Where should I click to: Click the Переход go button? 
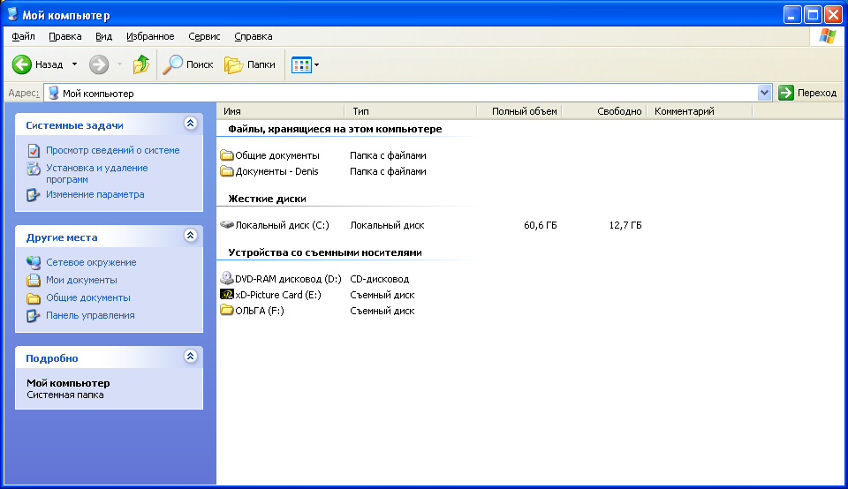click(x=807, y=93)
